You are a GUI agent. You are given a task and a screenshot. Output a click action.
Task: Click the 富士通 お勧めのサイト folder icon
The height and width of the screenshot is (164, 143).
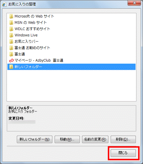tap(11, 48)
